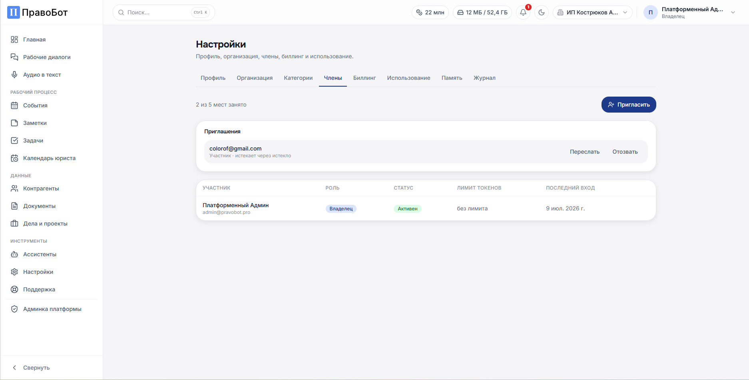Open Админка платформы shield icon
Image resolution: width=749 pixels, height=380 pixels.
pos(14,309)
